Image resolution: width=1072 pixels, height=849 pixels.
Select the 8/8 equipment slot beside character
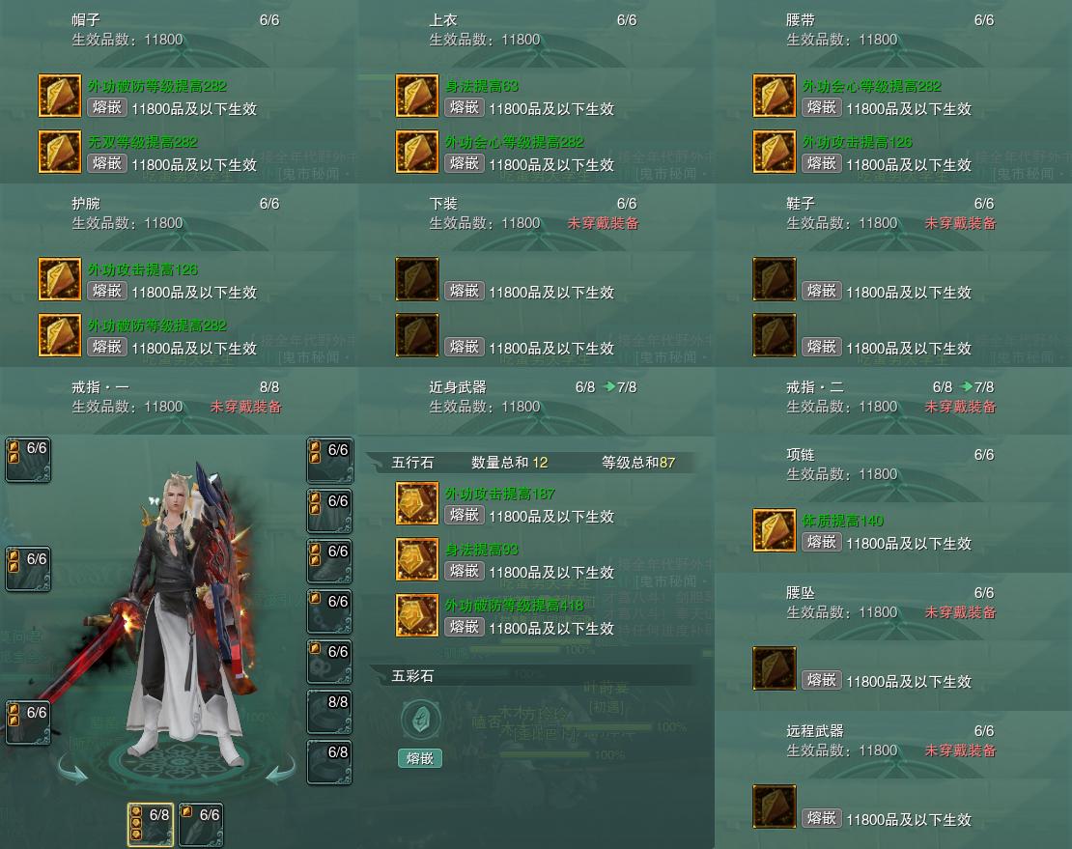[x=329, y=712]
